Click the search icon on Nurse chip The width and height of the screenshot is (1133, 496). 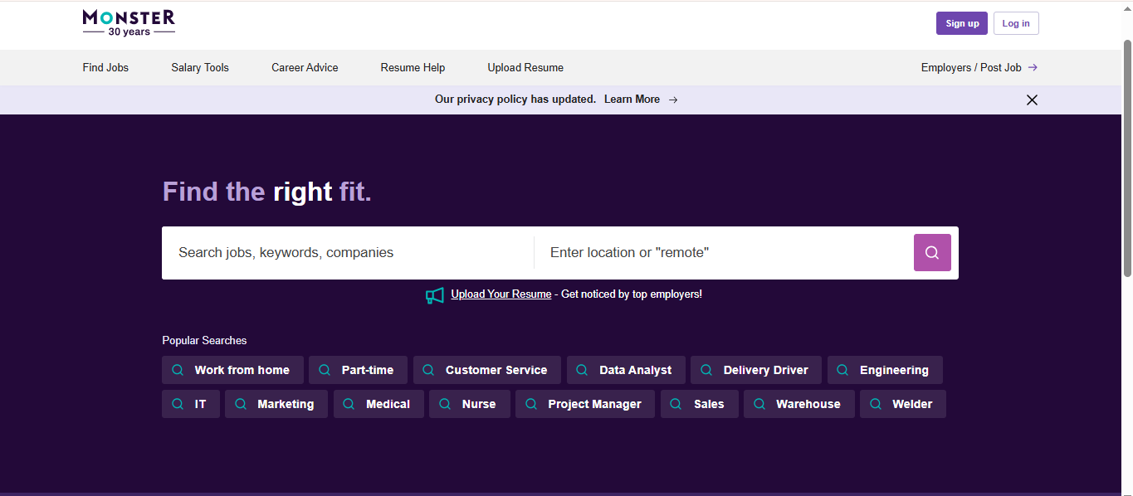pyautogui.click(x=445, y=404)
